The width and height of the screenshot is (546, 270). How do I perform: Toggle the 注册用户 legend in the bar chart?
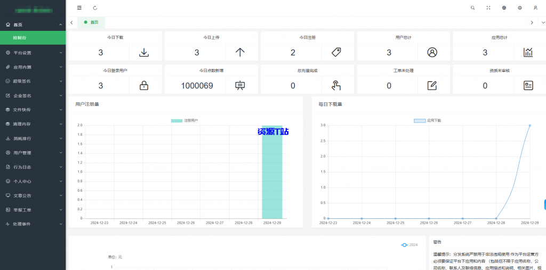(184, 121)
